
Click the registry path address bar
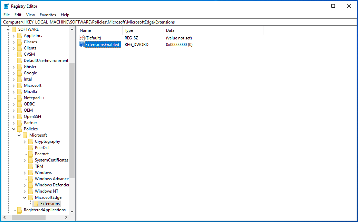click(x=138, y=22)
